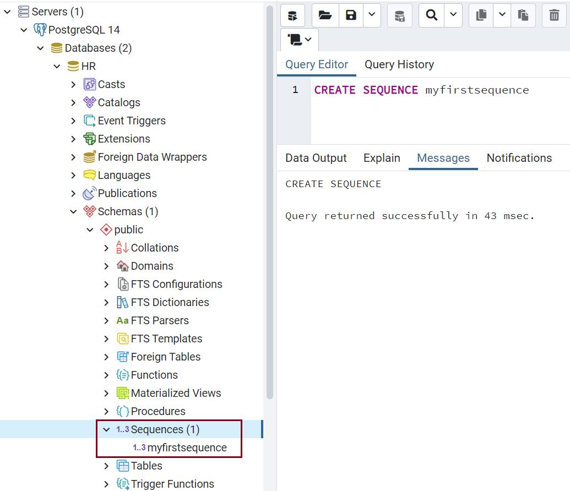Open the Macros dropdown
Viewport: 570px width, 491px height.
pyautogui.click(x=299, y=40)
